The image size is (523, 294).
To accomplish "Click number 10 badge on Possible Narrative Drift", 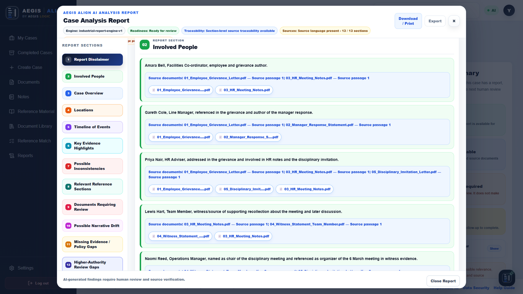I will (68, 226).
